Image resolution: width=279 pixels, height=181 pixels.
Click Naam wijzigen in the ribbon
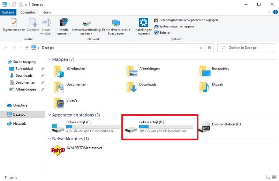[46, 27]
